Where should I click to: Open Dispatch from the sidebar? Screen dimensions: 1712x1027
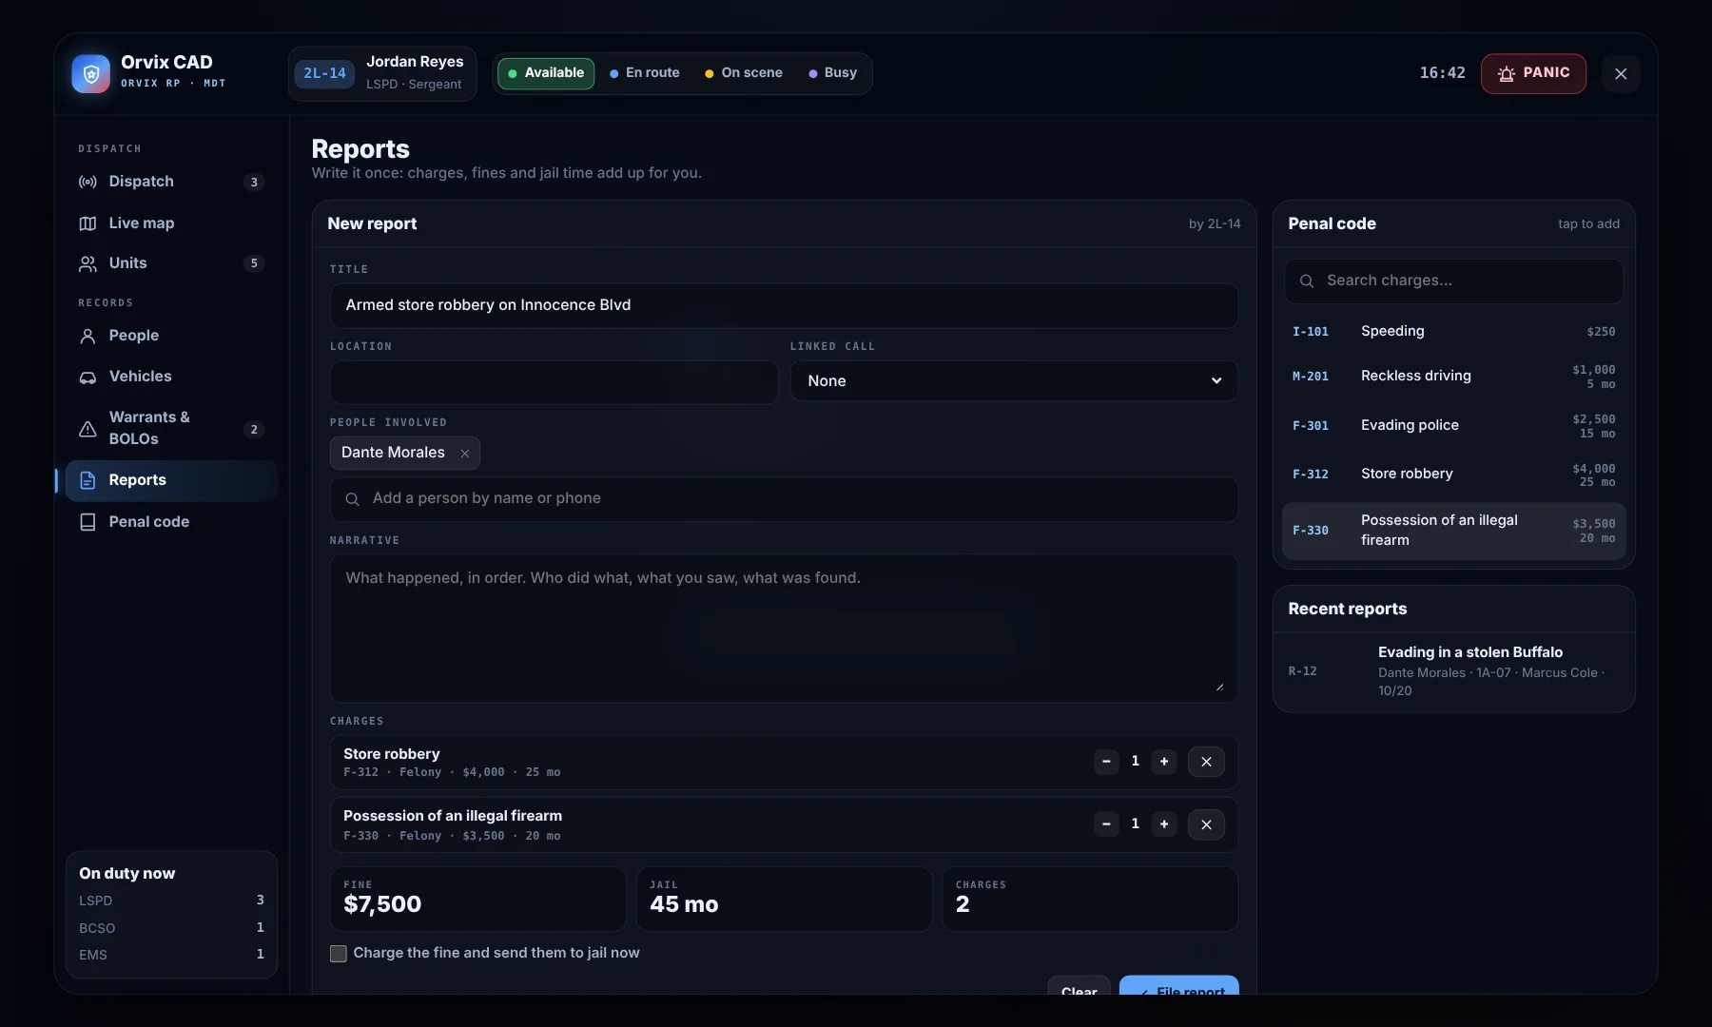pos(171,182)
